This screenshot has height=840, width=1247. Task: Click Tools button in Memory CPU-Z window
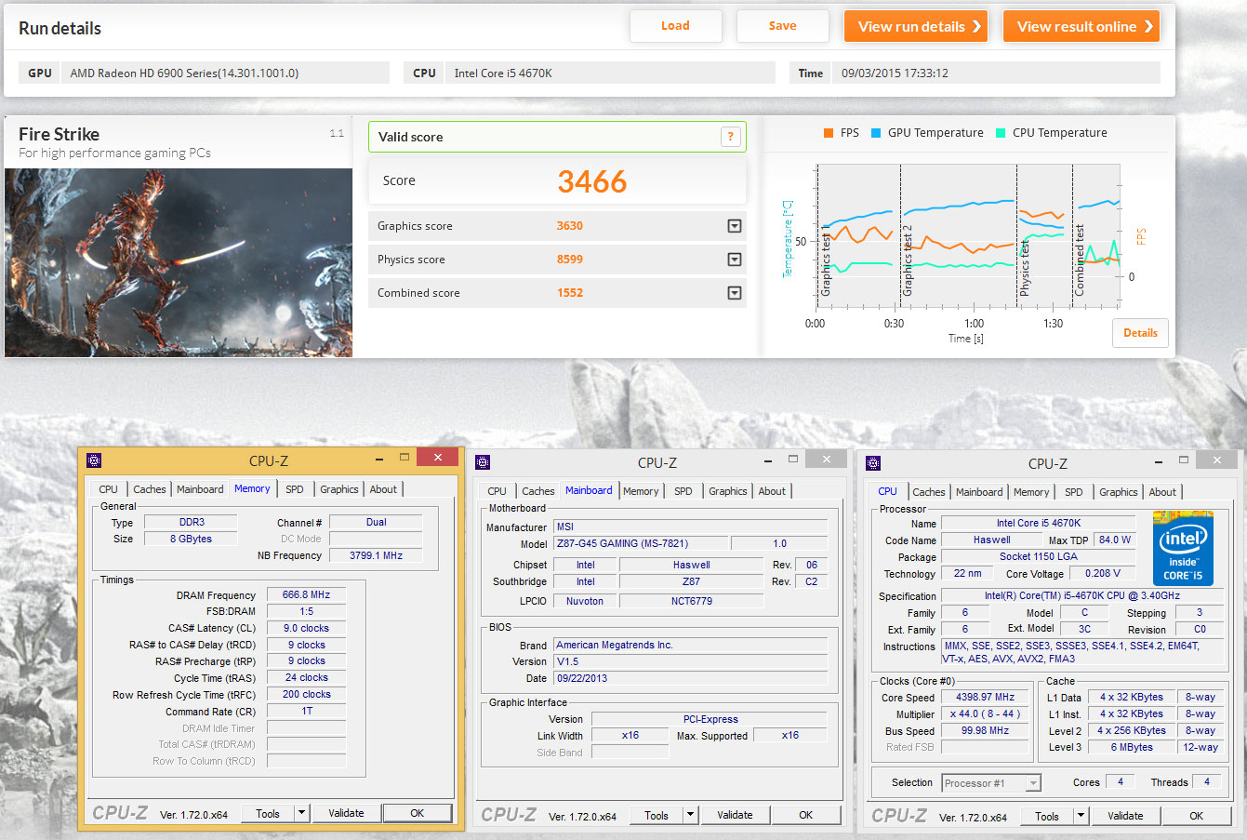click(x=268, y=813)
